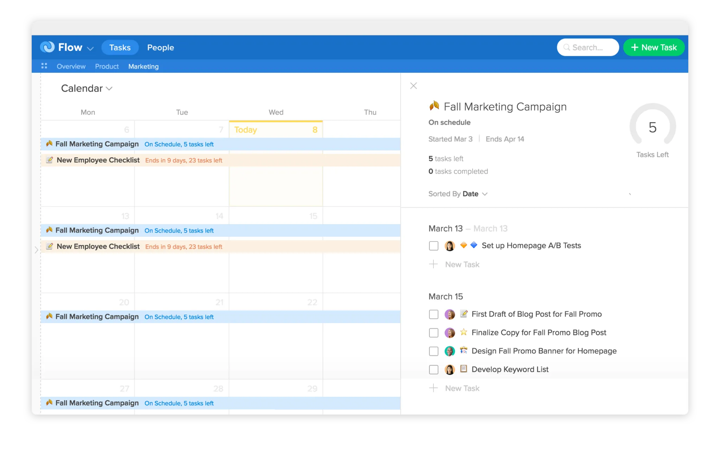Viewport: 720px width, 452px height.
Task: Open the People section
Action: (160, 47)
